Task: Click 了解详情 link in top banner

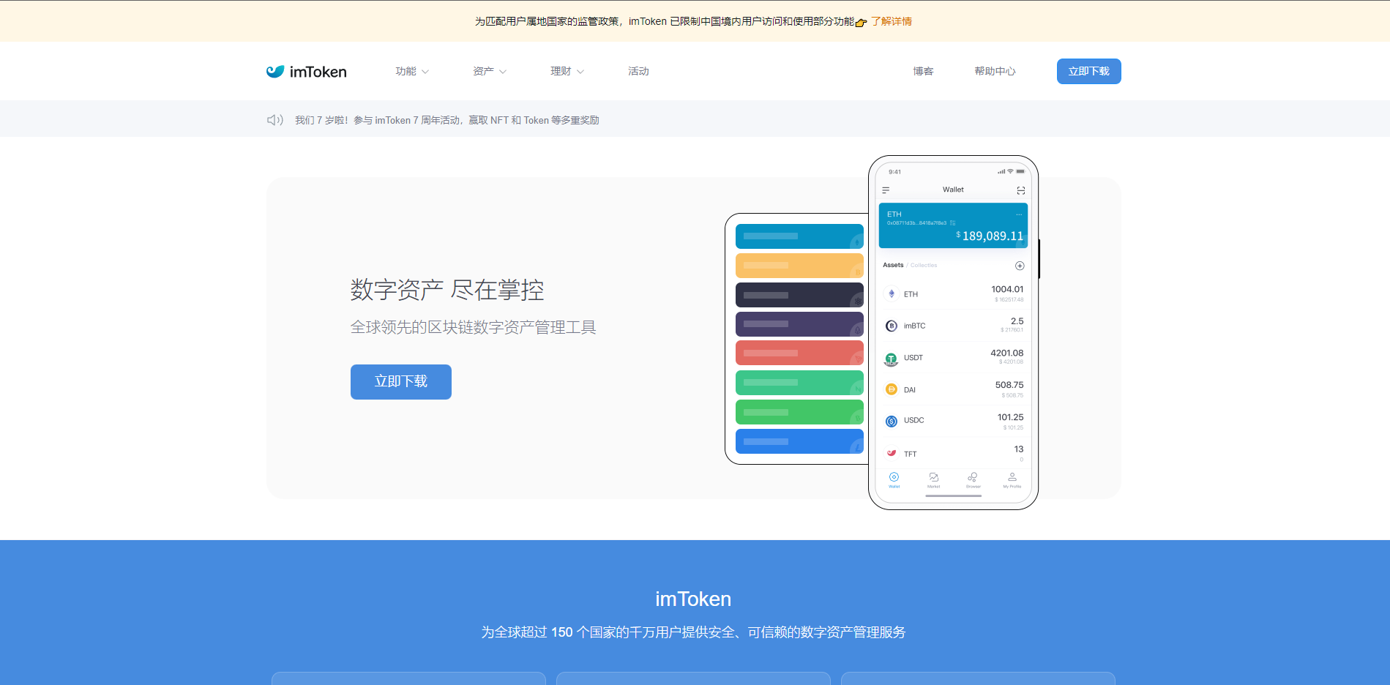Action: pos(892,21)
